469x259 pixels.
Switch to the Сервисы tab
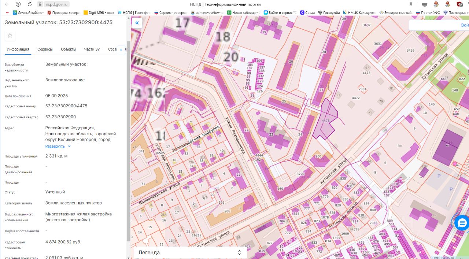click(x=45, y=49)
